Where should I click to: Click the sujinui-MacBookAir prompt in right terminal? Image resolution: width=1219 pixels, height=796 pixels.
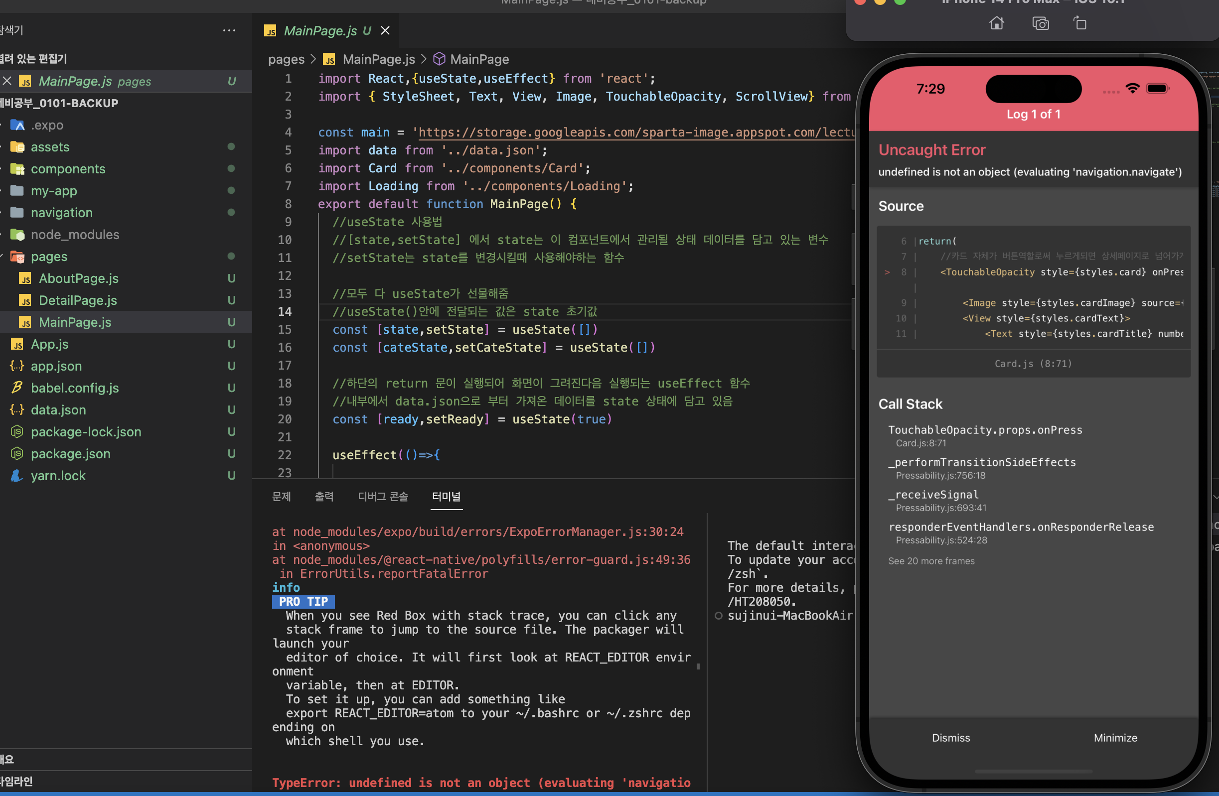point(790,615)
